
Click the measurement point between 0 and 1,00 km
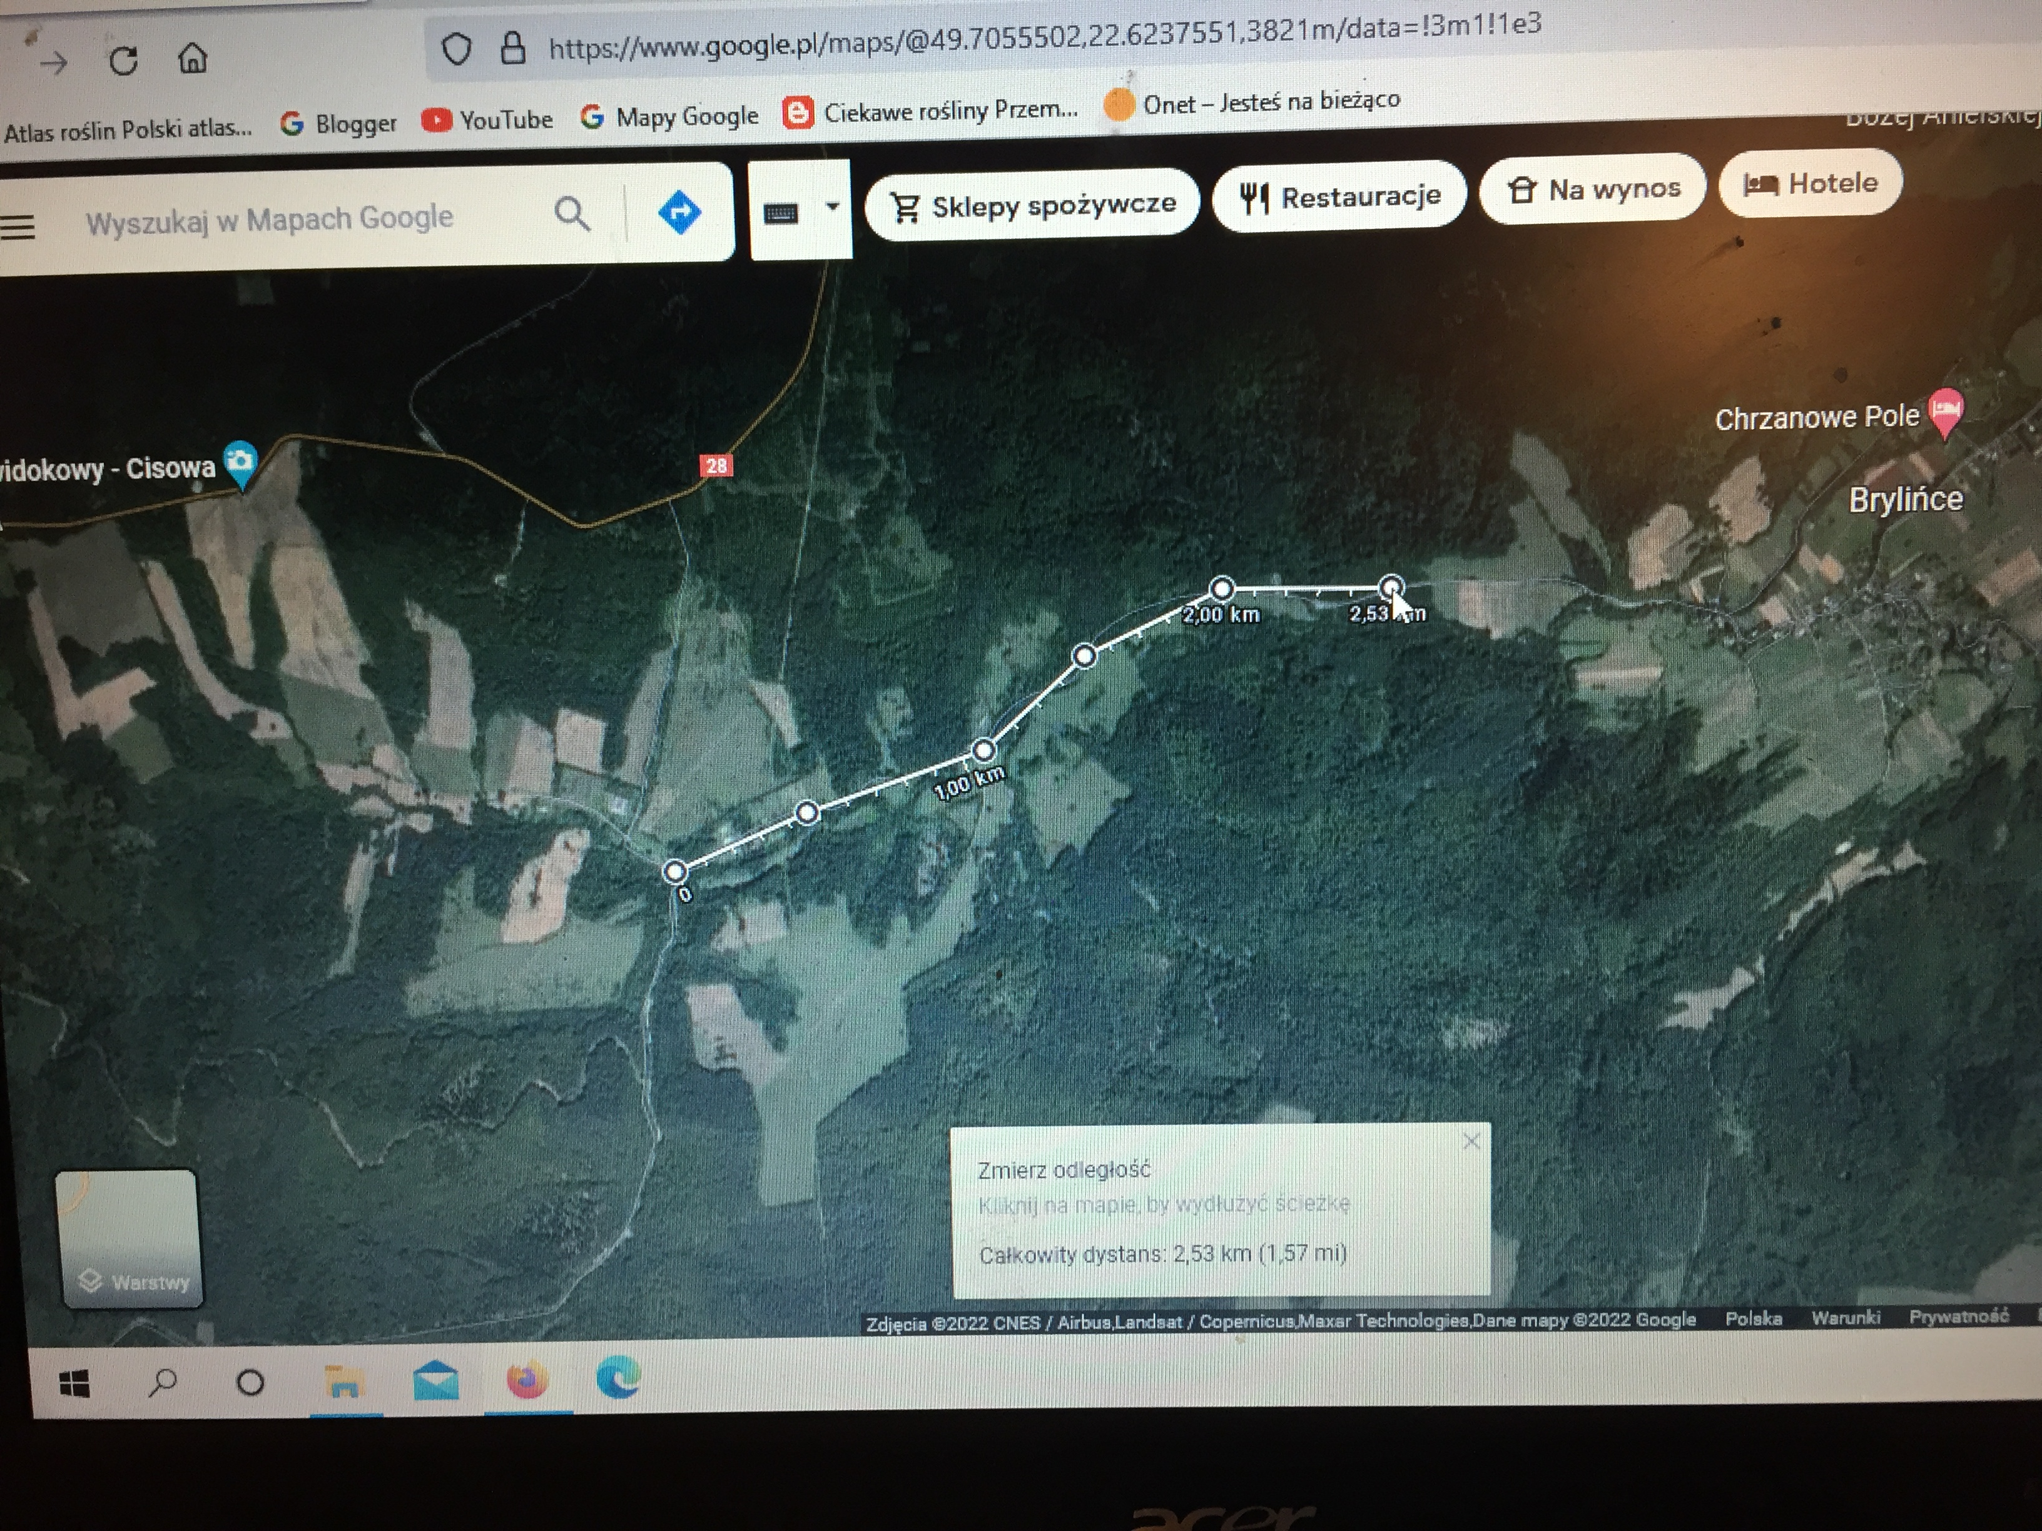click(x=807, y=812)
